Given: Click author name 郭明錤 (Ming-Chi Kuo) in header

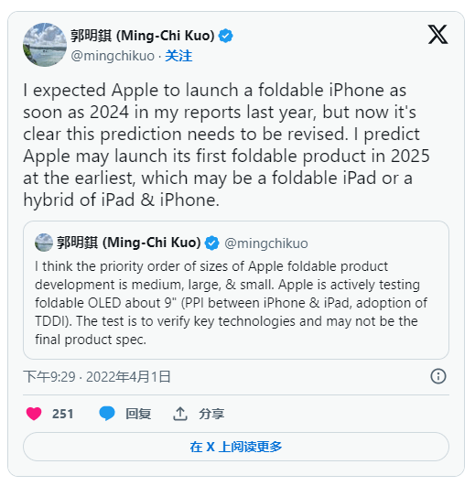Looking at the screenshot, I should coord(142,36).
